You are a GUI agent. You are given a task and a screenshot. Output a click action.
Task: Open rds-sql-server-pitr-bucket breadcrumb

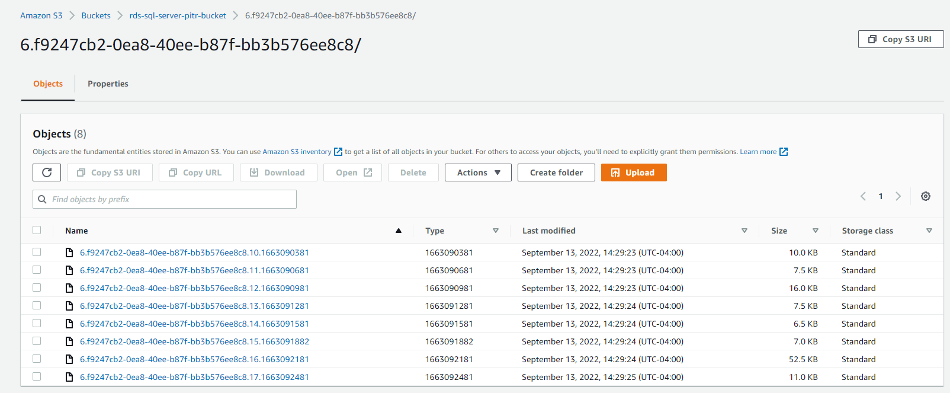[x=178, y=15]
